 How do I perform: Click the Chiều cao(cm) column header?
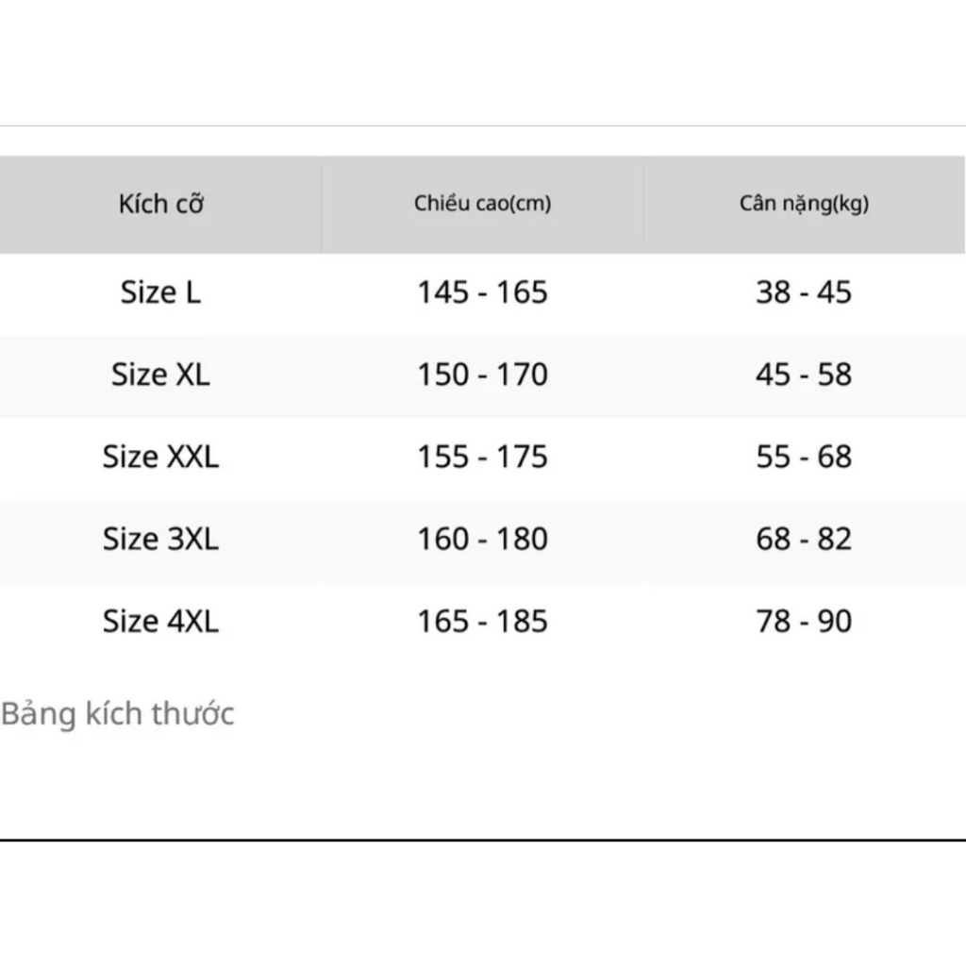click(482, 204)
